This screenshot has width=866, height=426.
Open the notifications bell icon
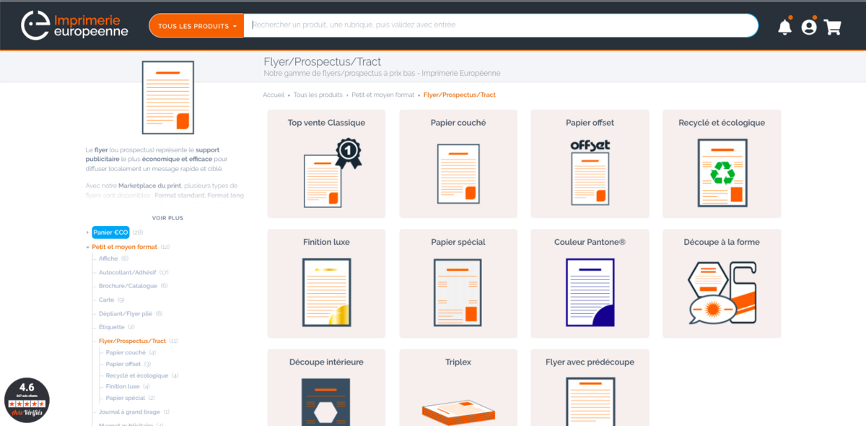tap(784, 27)
